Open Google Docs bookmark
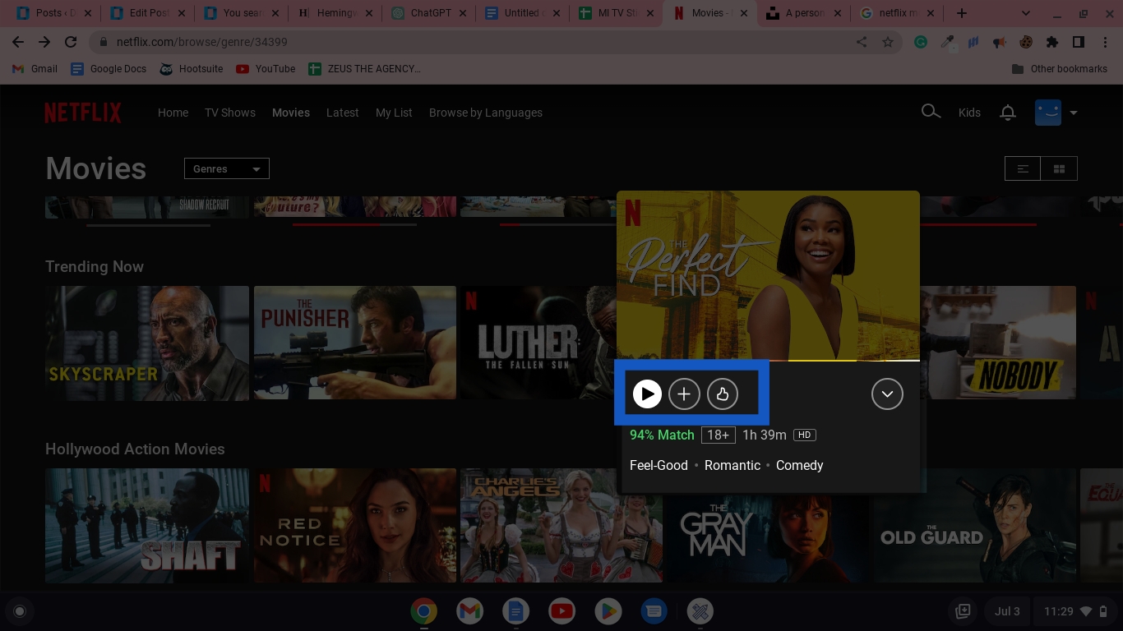The height and width of the screenshot is (631, 1123). click(x=109, y=69)
